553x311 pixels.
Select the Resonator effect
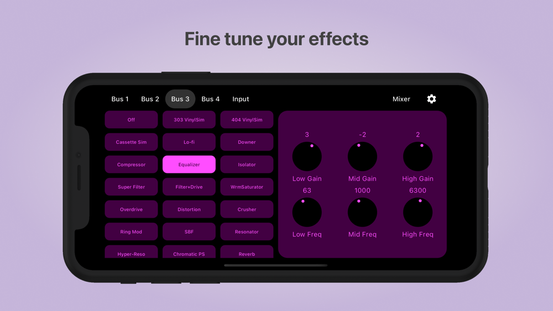coord(247,232)
